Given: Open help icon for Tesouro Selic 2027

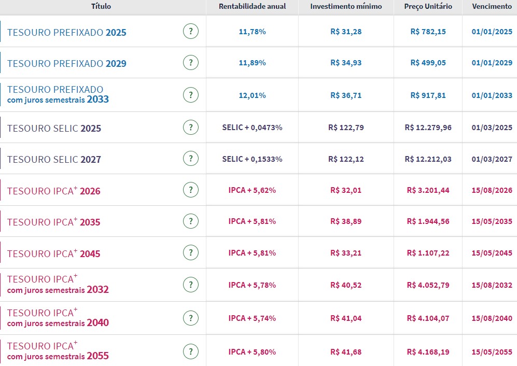Looking at the screenshot, I should pos(191,159).
